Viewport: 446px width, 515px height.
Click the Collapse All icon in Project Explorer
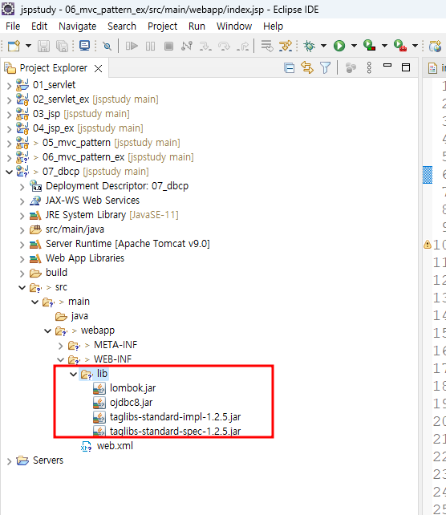pyautogui.click(x=289, y=68)
